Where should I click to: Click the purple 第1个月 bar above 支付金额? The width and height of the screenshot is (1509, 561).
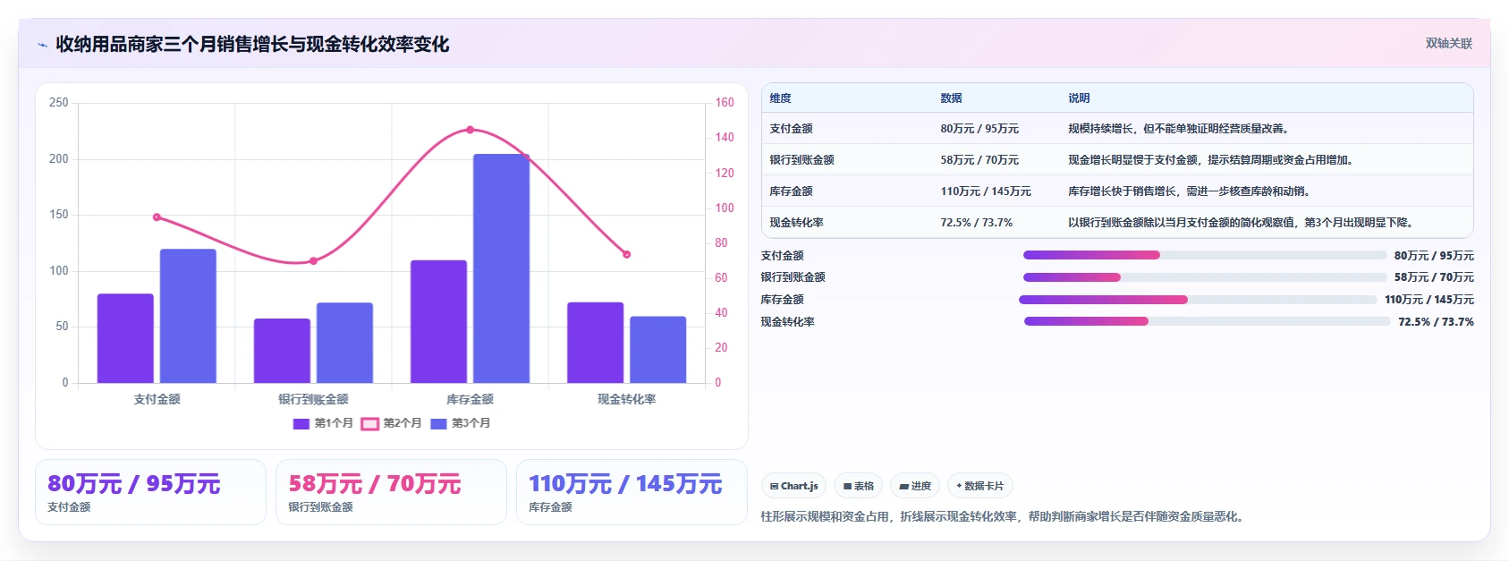(x=125, y=338)
